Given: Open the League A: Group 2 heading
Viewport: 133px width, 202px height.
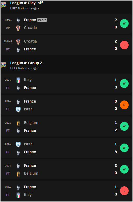Looking at the screenshot, I should tap(26, 63).
